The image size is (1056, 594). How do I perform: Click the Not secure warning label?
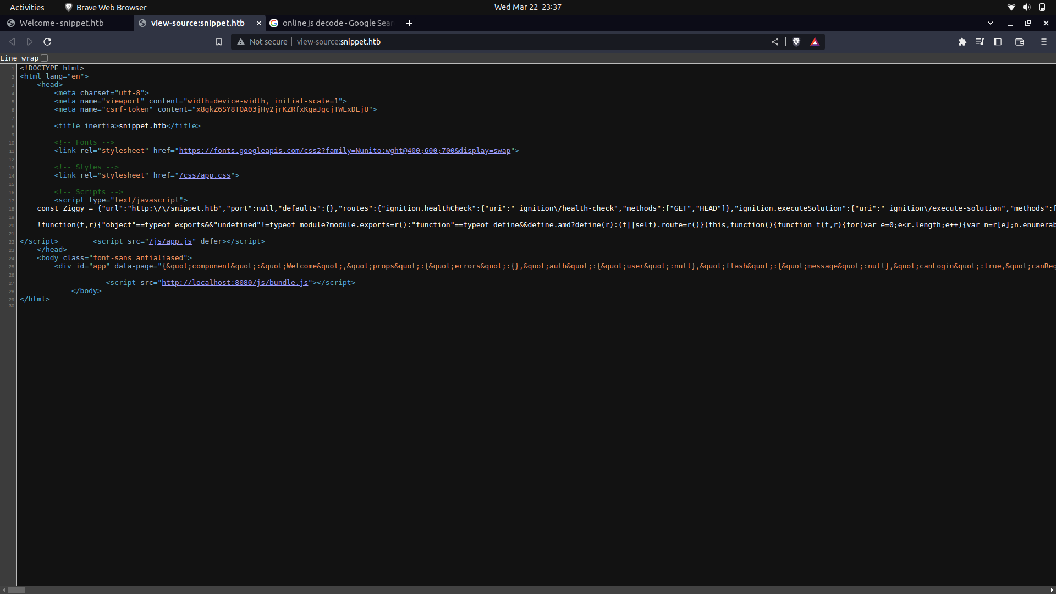coord(262,41)
